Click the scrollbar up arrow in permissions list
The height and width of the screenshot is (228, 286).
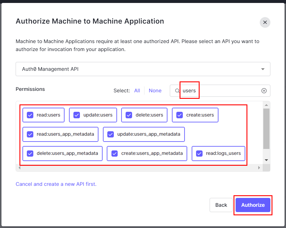[x=267, y=105]
